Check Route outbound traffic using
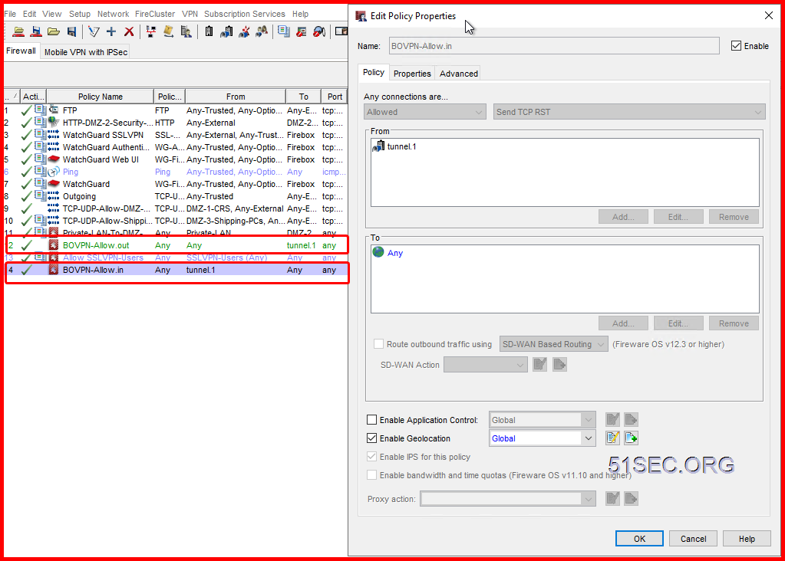This screenshot has width=785, height=561. (378, 344)
